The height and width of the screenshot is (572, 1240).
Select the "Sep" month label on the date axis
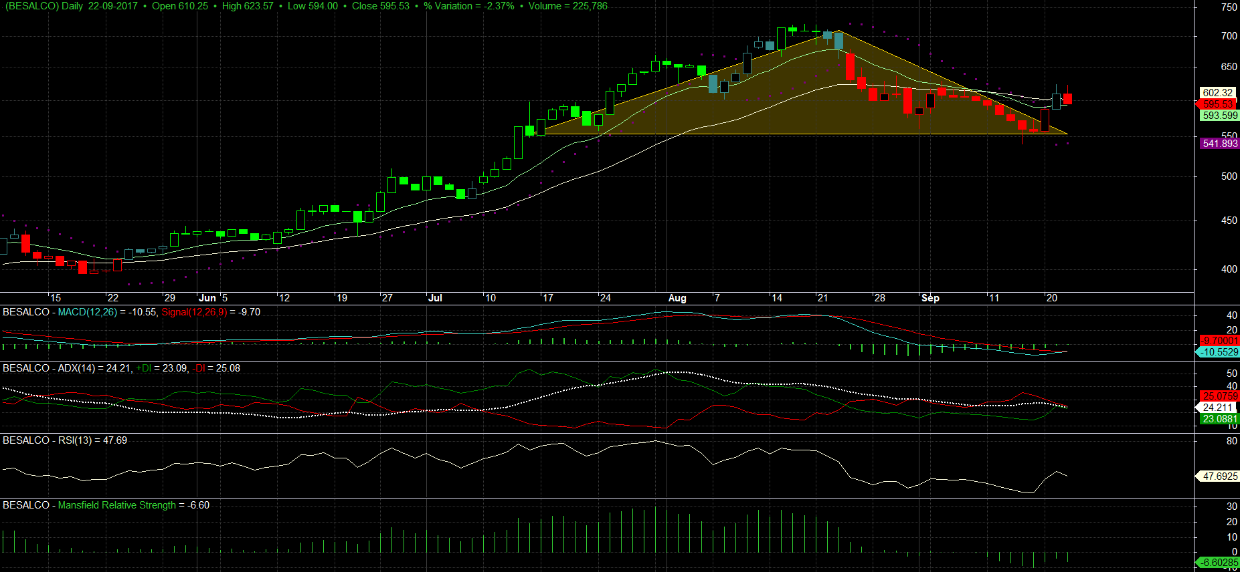930,298
